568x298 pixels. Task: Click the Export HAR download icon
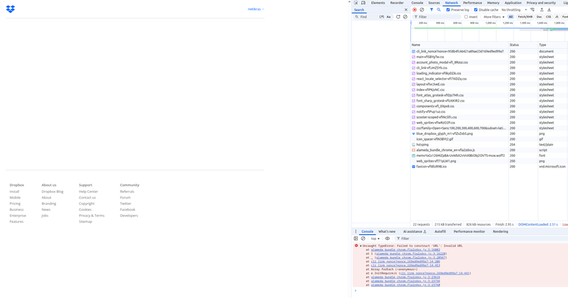tap(549, 10)
